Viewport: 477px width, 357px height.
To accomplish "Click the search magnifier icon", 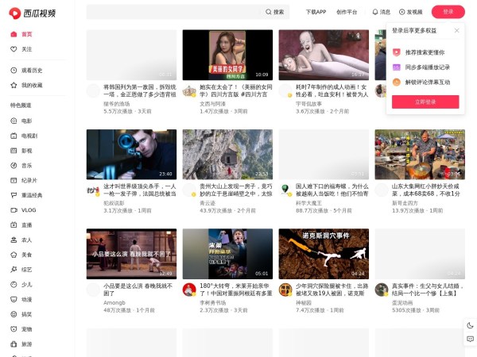I will [269, 12].
